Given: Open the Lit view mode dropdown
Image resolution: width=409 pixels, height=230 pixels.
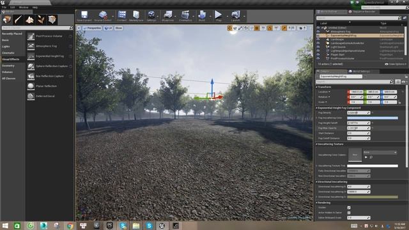Looking at the screenshot, I should click(108, 28).
